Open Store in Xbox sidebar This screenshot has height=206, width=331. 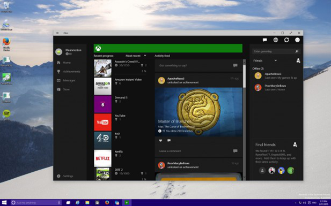[x=63, y=89]
